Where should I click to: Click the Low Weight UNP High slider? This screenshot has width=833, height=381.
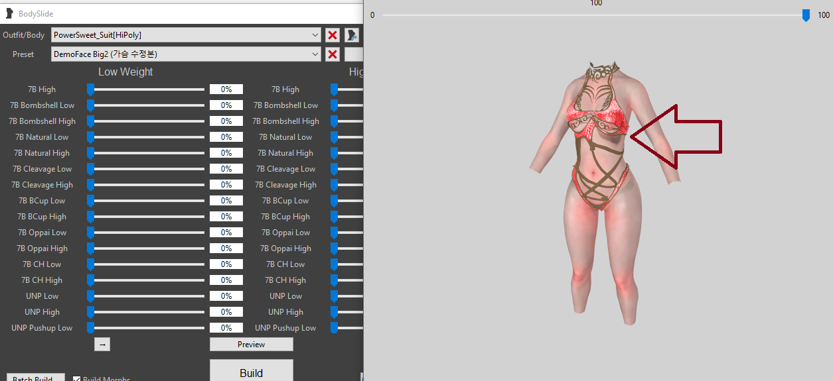pyautogui.click(x=147, y=312)
